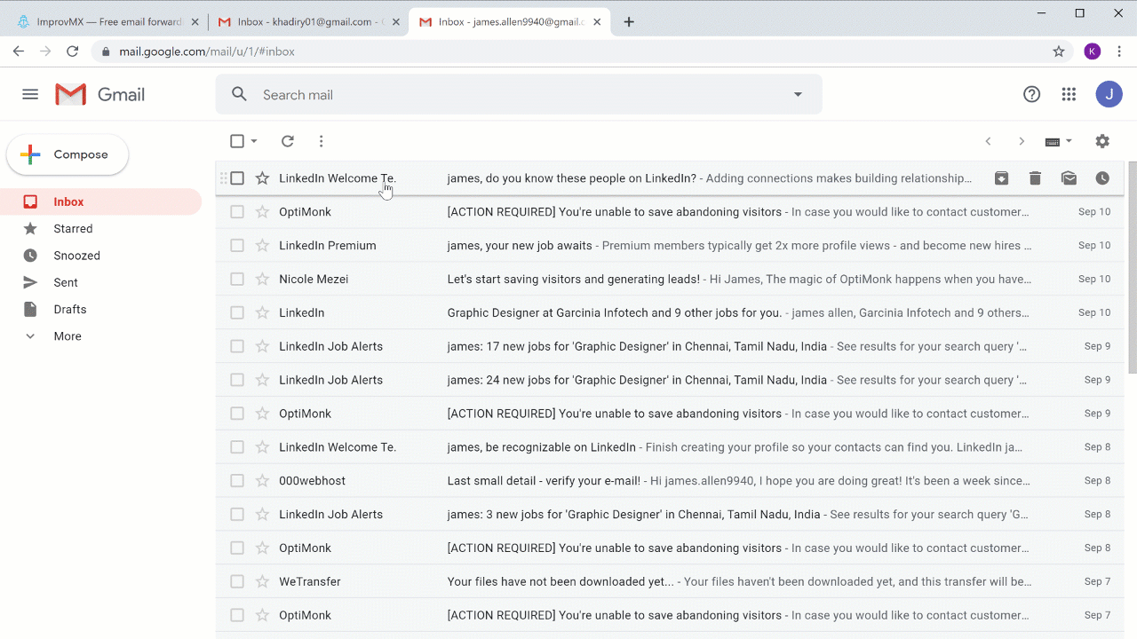1137x639 pixels.
Task: Tick the Graphic Designer at Garcinia checkbox
Action: click(237, 312)
